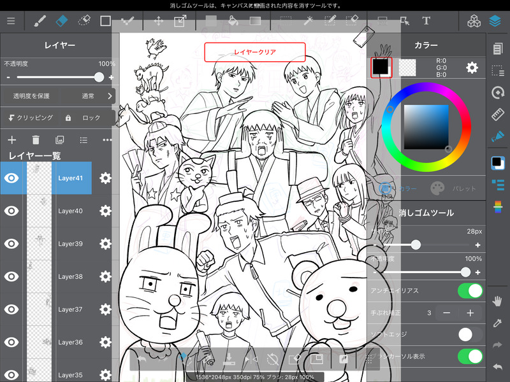The height and width of the screenshot is (382, 510).
Task: Click the undo arrow in right sidebar
Action: 498,367
